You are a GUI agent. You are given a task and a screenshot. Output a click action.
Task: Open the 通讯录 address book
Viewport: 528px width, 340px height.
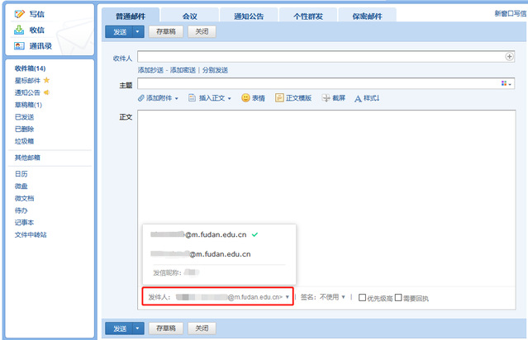tap(20, 45)
